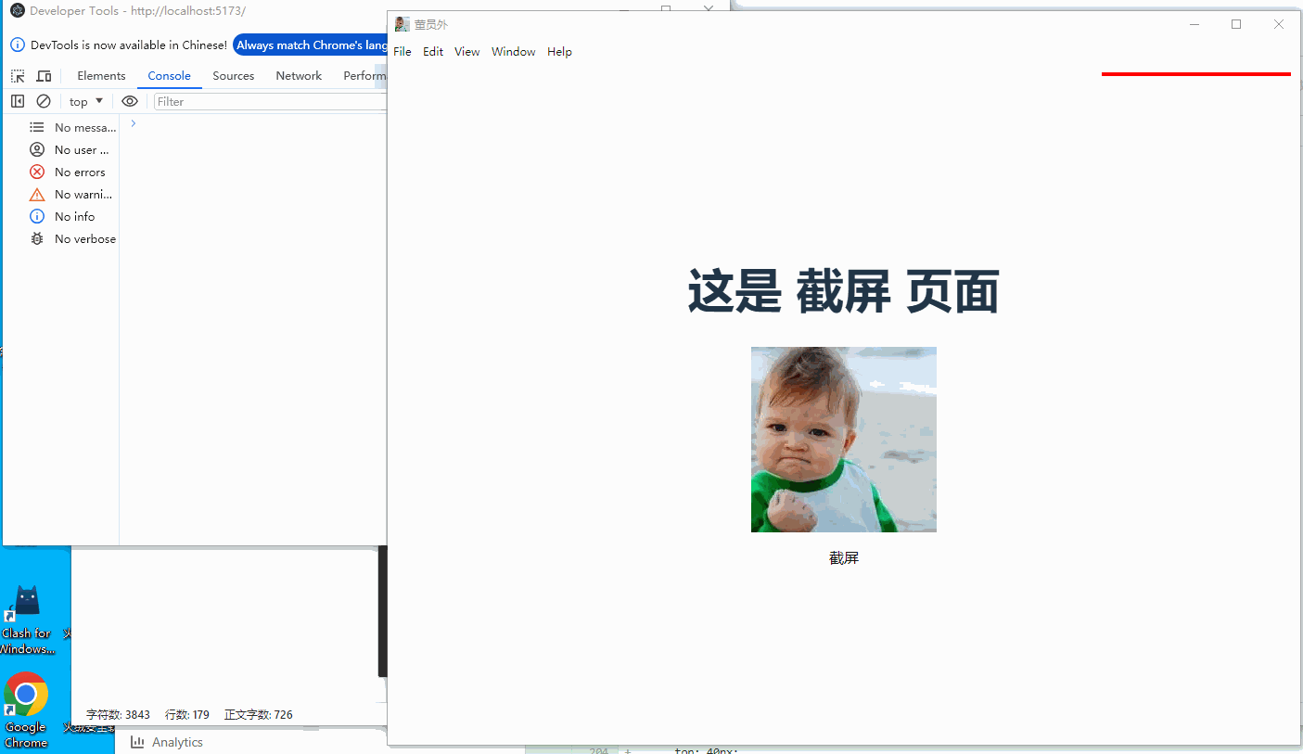1303x754 pixels.
Task: Click the '正文字数: 726' status text
Action: (259, 715)
